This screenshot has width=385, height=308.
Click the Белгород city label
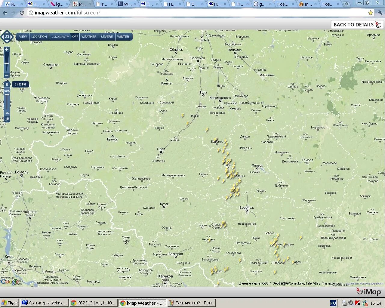pyautogui.click(x=175, y=254)
